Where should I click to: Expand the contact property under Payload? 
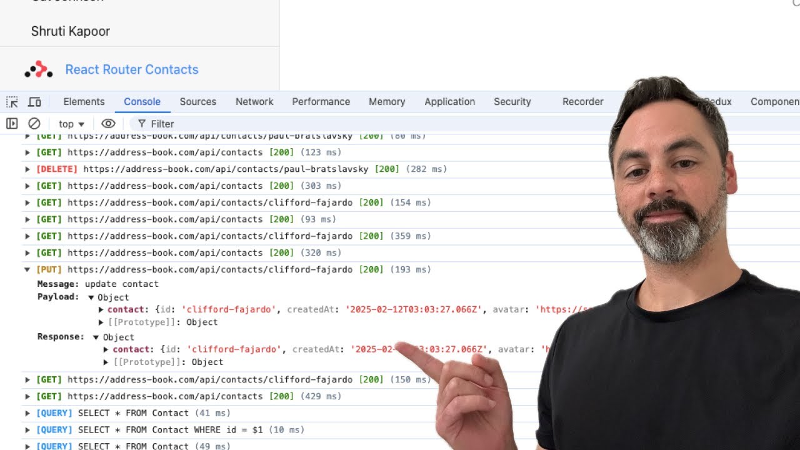coord(101,309)
